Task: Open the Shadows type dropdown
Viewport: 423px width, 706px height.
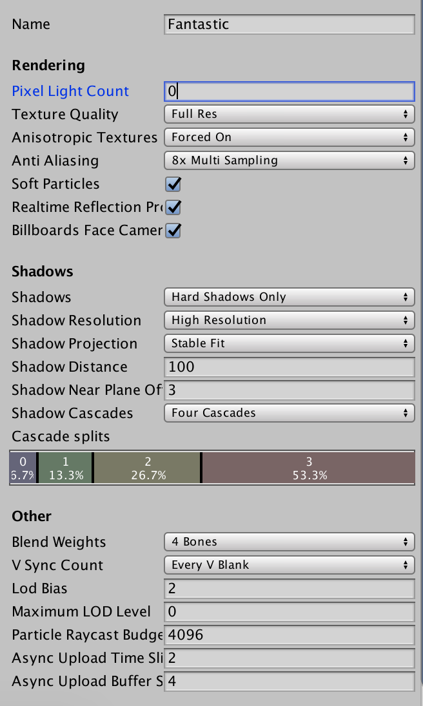Action: click(x=288, y=298)
